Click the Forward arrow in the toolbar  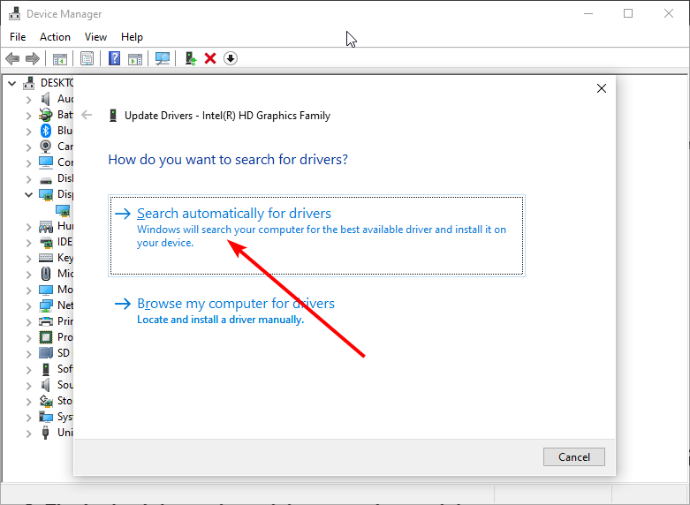pos(33,58)
